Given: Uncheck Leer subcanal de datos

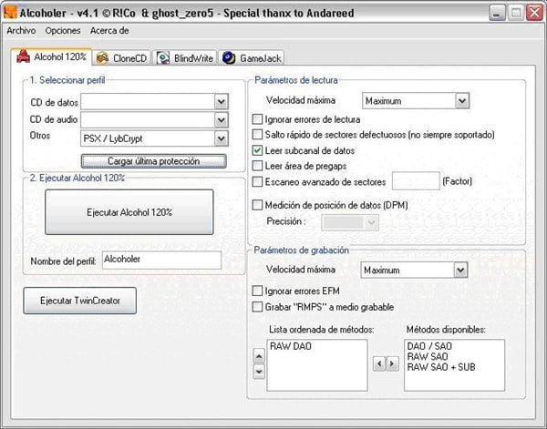Looking at the screenshot, I should pos(257,150).
